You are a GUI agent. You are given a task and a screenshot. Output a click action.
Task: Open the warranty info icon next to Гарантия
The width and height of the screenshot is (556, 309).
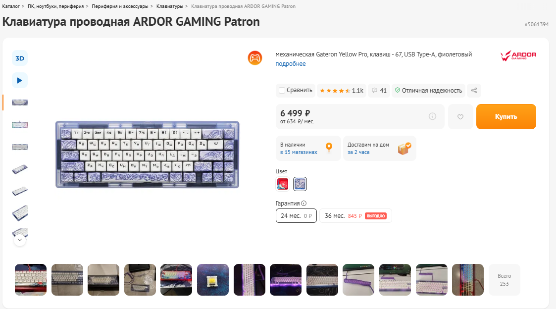pos(303,204)
